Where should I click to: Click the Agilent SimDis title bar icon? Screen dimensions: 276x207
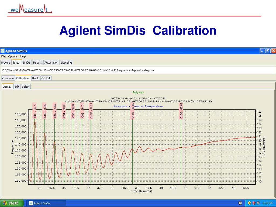pyautogui.click(x=2, y=51)
